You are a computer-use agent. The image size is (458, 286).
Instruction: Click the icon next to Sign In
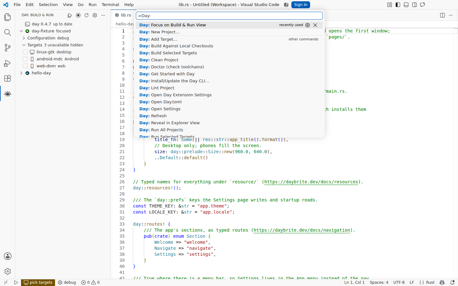point(286,5)
